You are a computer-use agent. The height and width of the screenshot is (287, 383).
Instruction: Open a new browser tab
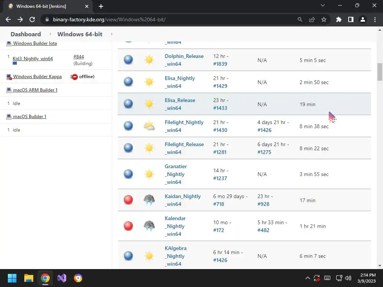pos(101,6)
